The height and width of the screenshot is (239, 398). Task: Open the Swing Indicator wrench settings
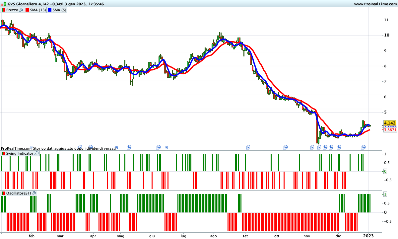point(36,153)
